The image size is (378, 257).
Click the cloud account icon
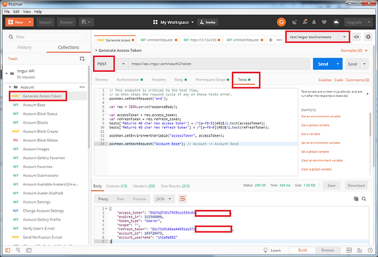[x=336, y=22]
